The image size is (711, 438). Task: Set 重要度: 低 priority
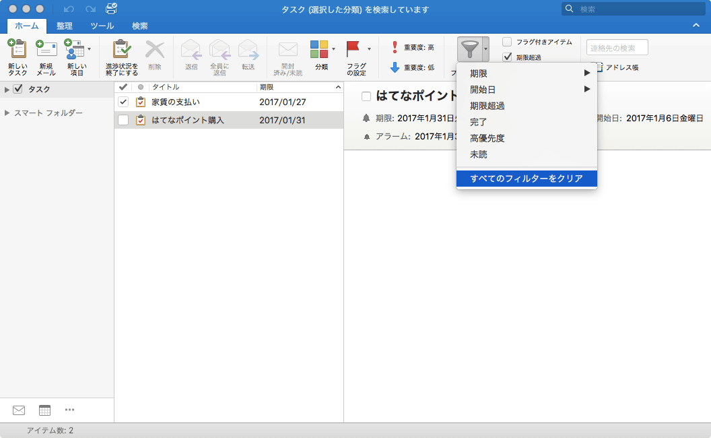click(x=412, y=67)
